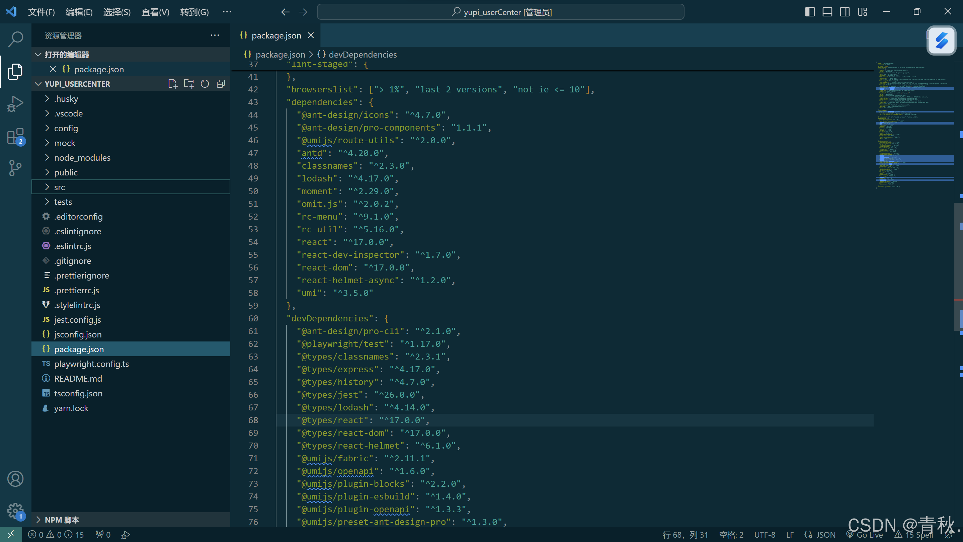Expand the src folder
Viewport: 963px width, 542px height.
pyautogui.click(x=60, y=187)
